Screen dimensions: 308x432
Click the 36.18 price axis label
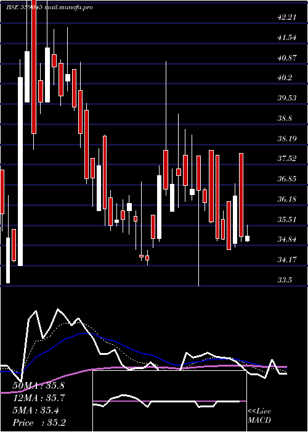coord(287,199)
